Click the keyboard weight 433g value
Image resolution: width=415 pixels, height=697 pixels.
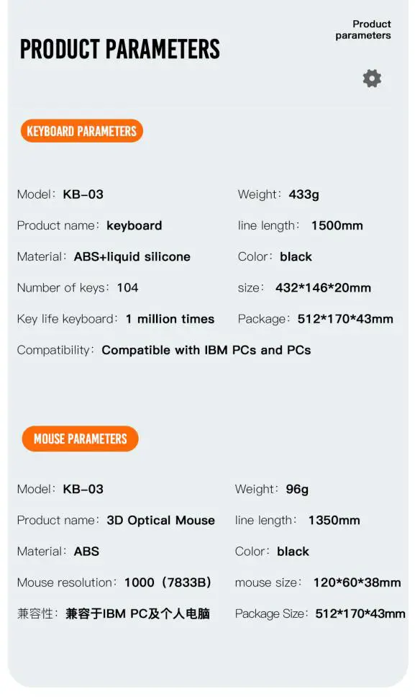pos(304,194)
